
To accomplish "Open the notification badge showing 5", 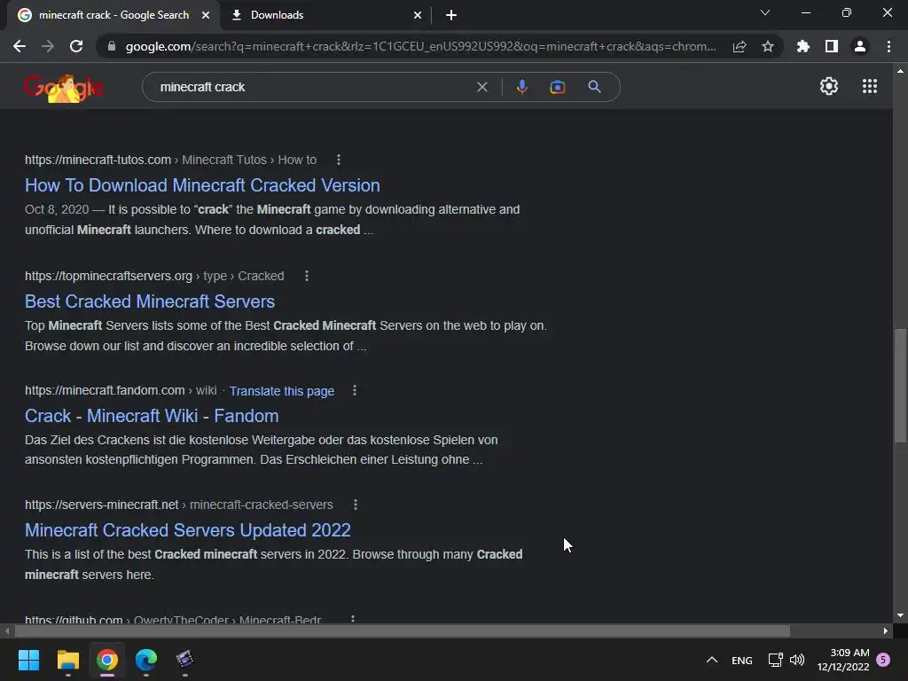I will [x=883, y=660].
